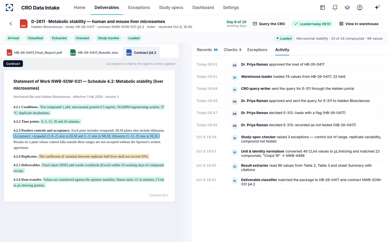Click the highlighted time points 0, 5, 15, 30 and 45 minutes
The width and height of the screenshot is (388, 242).
(61, 122)
